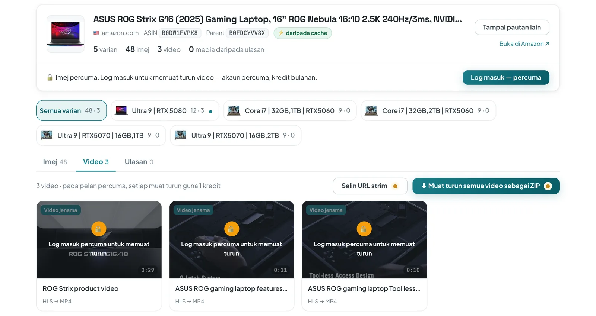Choose Core i7 | 32GB,1TB | RTX5060 variant
This screenshot has height=316, width=596.
pyautogui.click(x=290, y=110)
